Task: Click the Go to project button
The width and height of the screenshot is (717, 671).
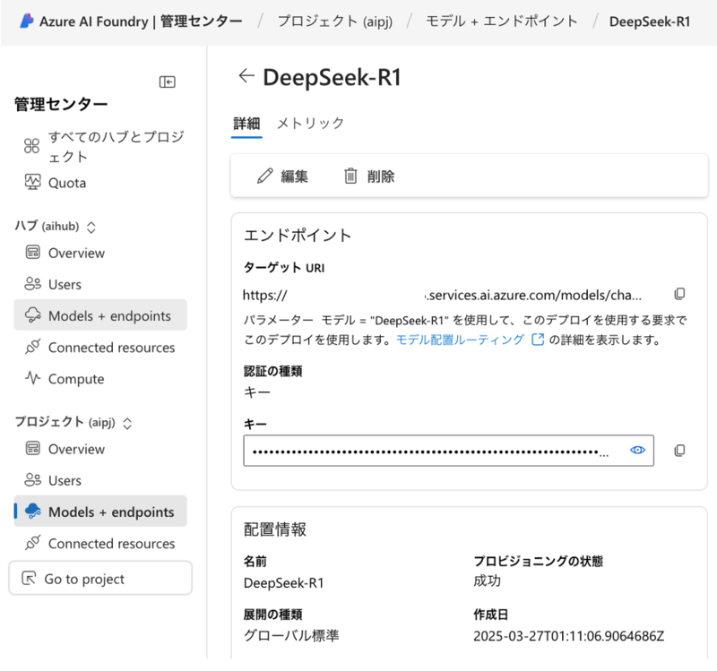Action: click(100, 578)
